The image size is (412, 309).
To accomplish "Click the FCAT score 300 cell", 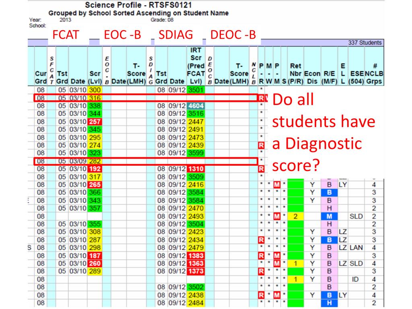I will click(x=95, y=90).
